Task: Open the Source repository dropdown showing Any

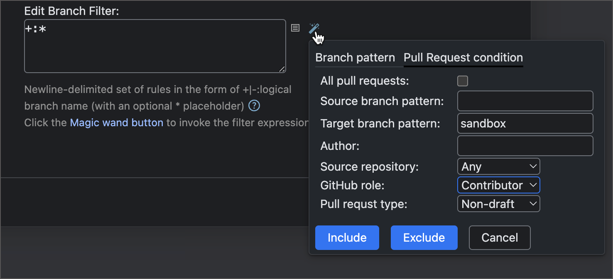Action: click(498, 166)
